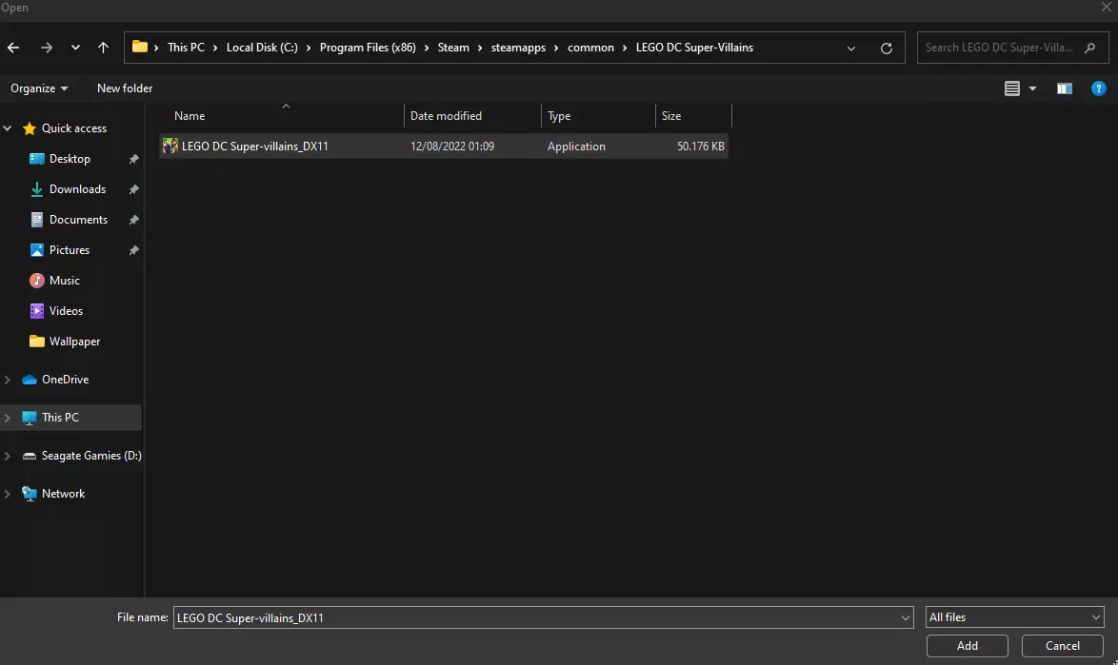The image size is (1118, 665).
Task: Expand the address bar history dropdown
Action: click(851, 49)
